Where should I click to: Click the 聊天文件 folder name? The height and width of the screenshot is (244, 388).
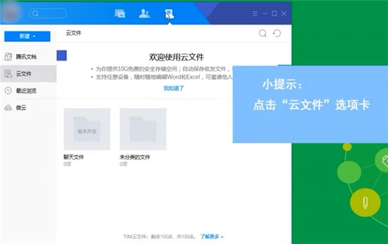[74, 157]
